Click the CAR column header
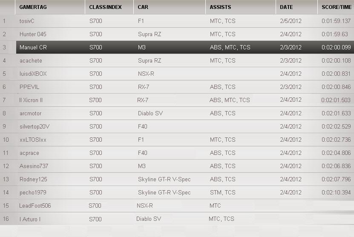The width and height of the screenshot is (354, 237). (x=143, y=7)
